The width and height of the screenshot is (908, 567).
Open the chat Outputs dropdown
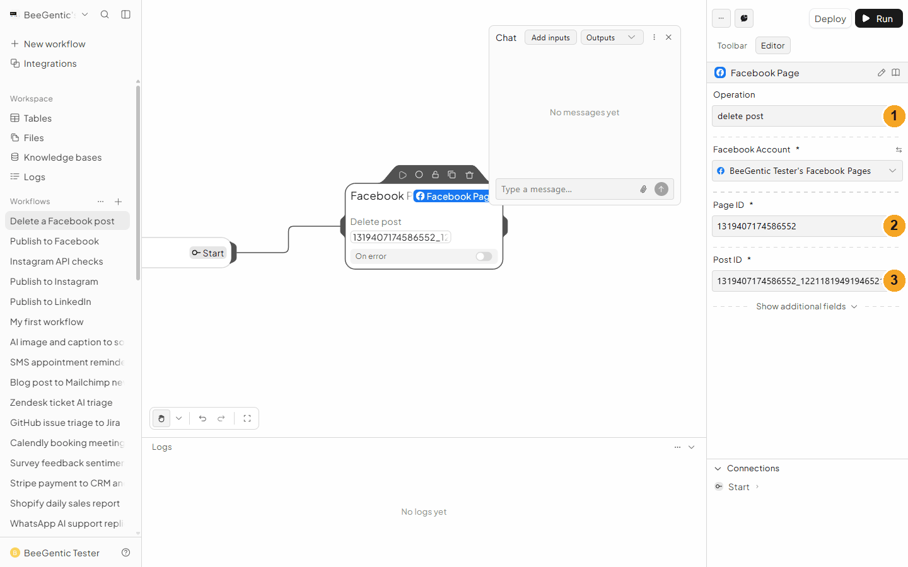[x=612, y=37]
